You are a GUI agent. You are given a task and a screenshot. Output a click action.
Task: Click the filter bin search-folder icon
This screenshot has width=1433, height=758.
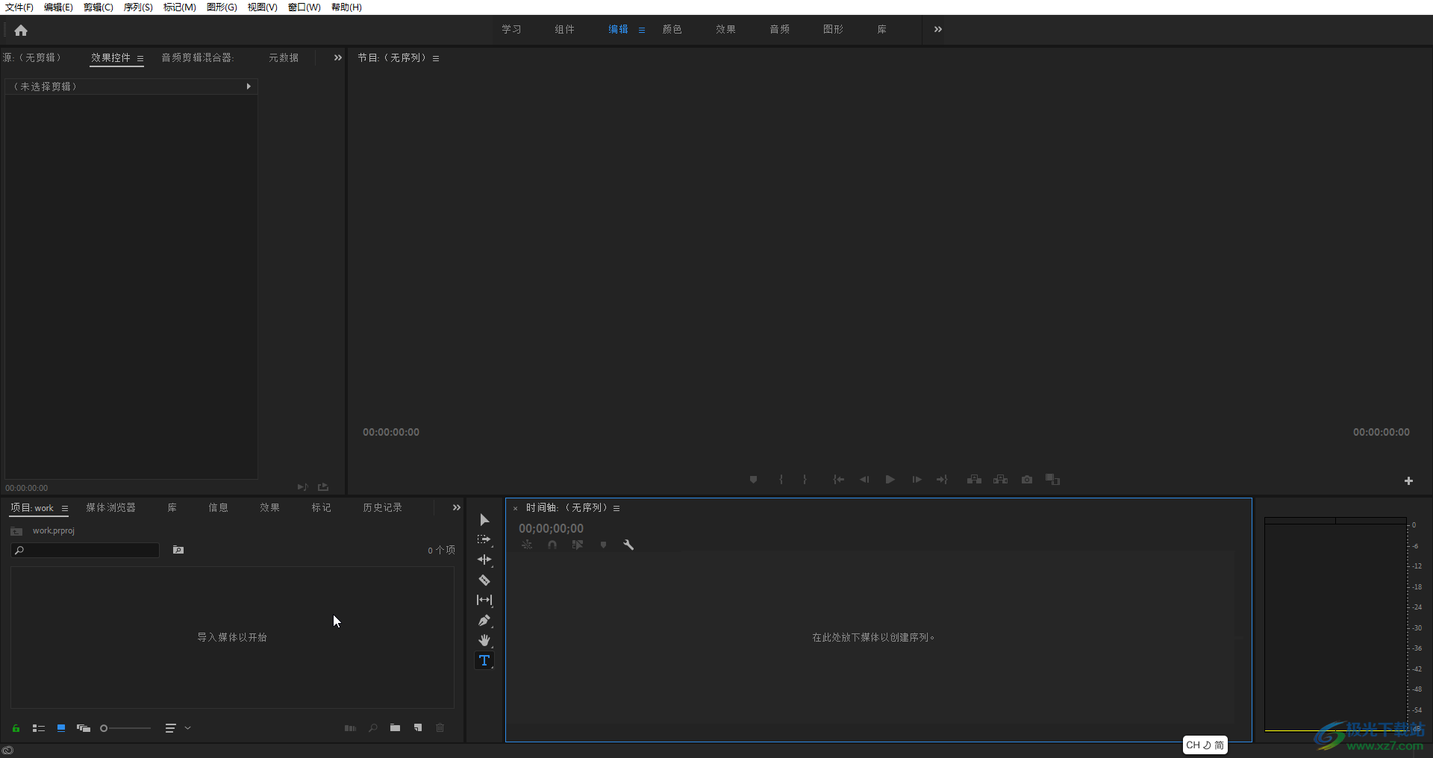(x=178, y=550)
